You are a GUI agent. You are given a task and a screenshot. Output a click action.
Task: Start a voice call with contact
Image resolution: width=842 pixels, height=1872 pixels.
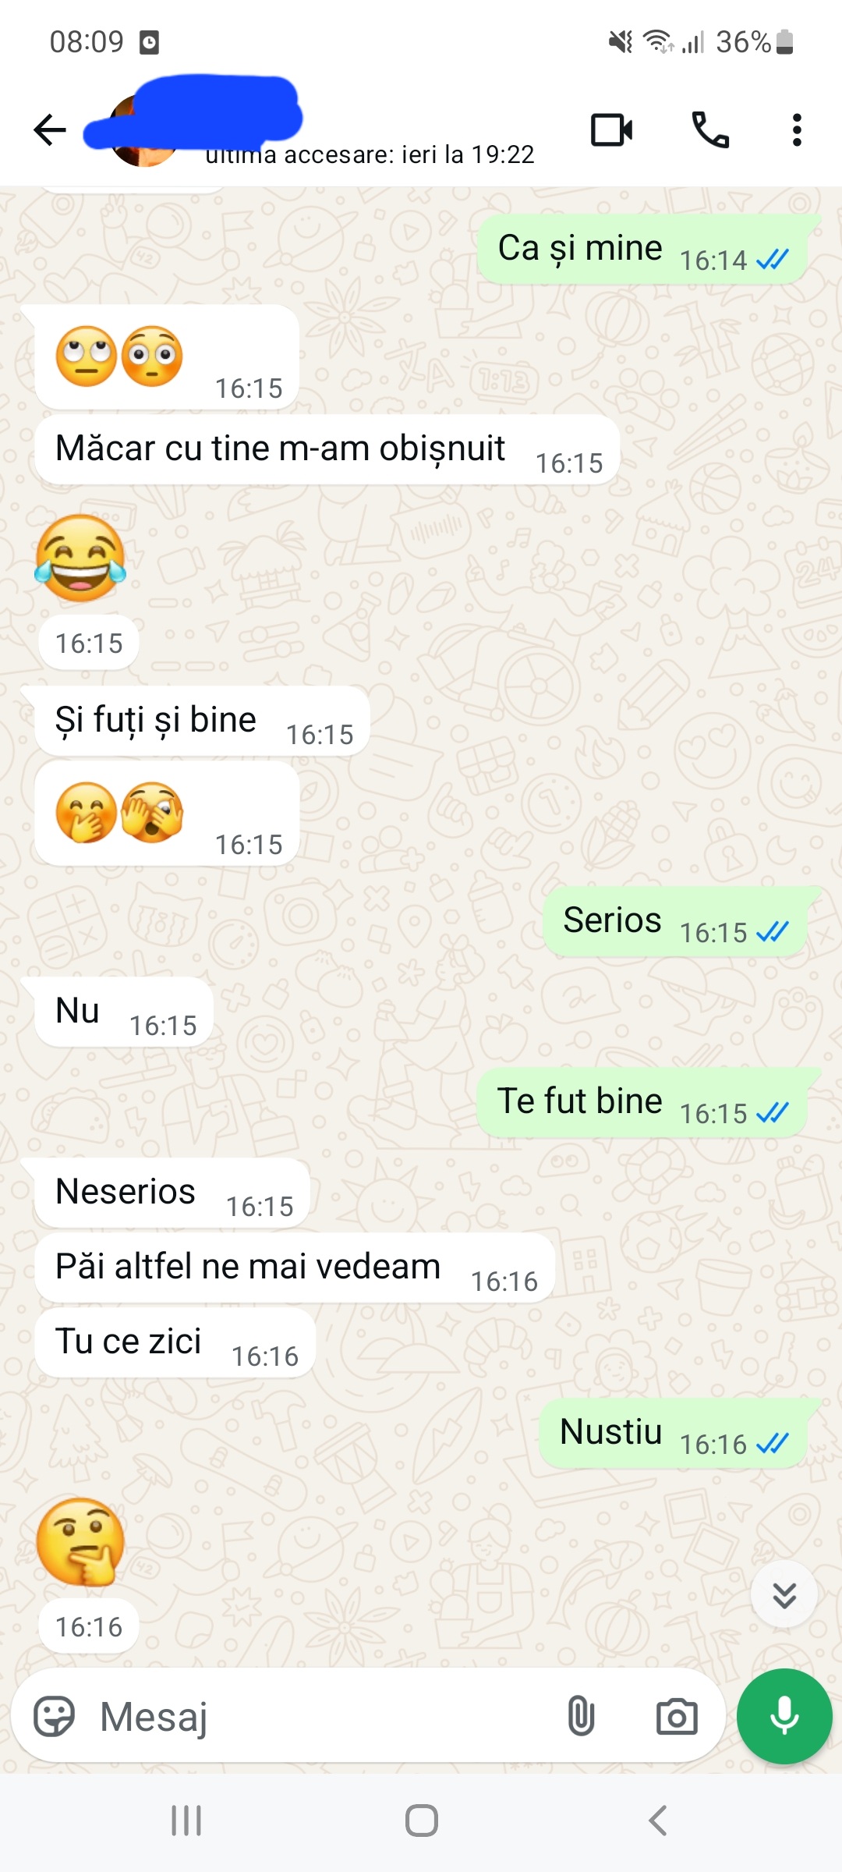[x=710, y=129]
